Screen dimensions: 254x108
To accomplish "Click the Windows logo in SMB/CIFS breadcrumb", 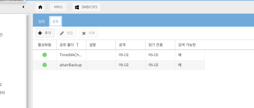I will click(77, 7).
